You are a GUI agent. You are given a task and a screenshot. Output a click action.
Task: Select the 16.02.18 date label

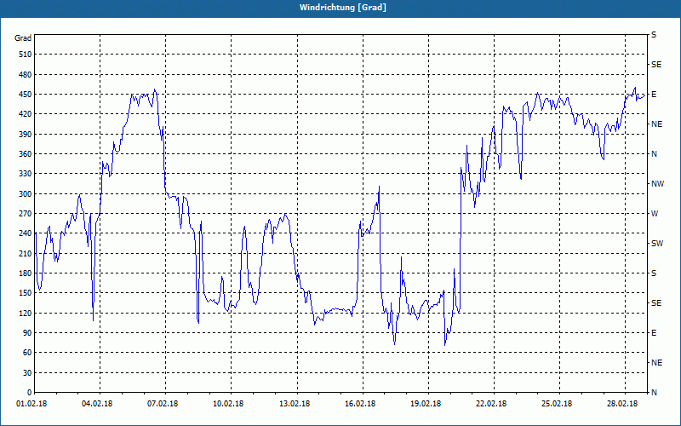[360, 404]
